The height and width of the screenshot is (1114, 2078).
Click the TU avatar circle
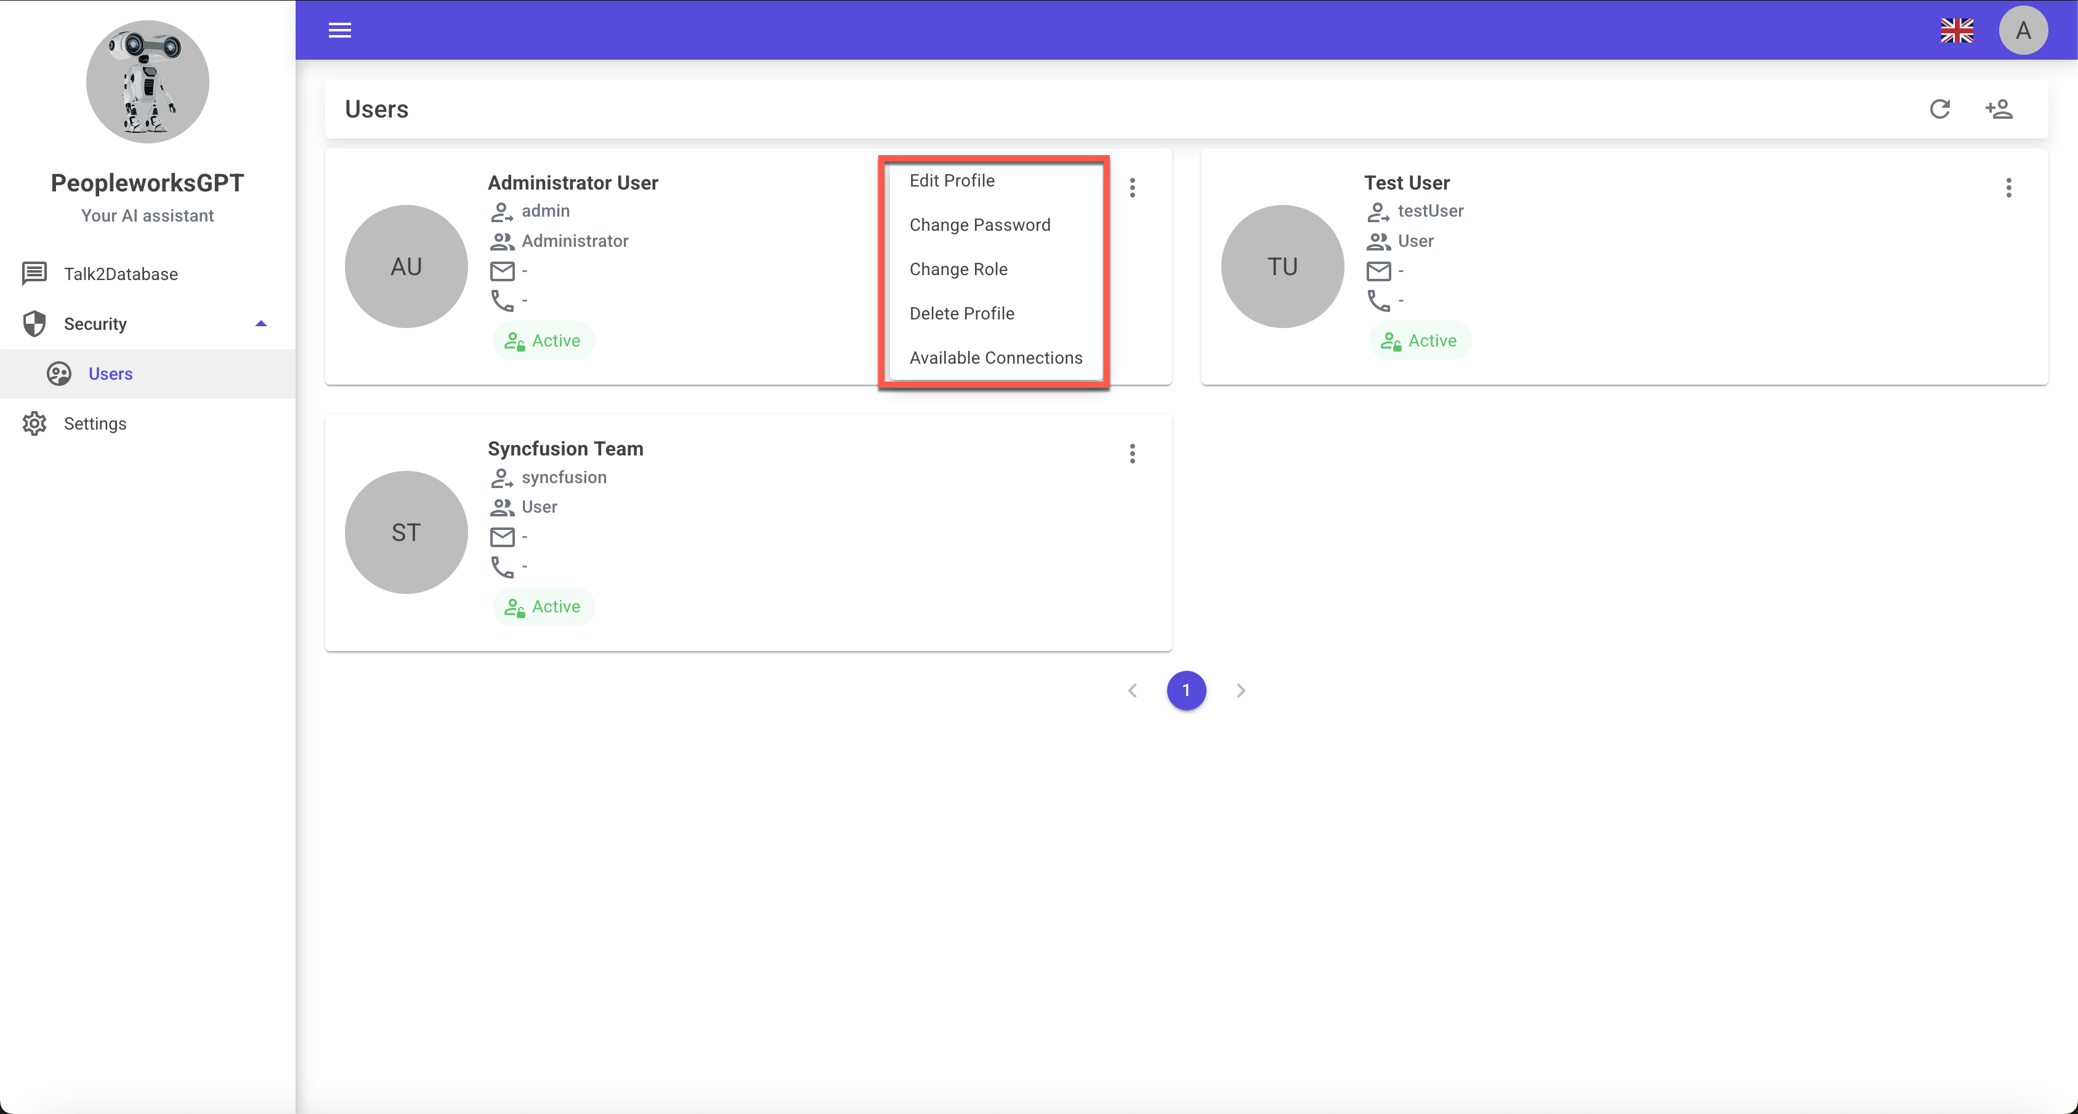pyautogui.click(x=1283, y=267)
